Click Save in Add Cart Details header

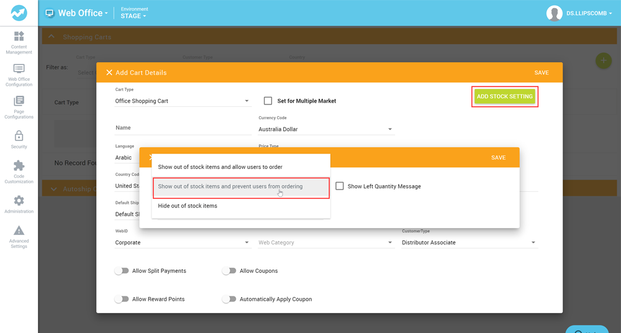[542, 73]
